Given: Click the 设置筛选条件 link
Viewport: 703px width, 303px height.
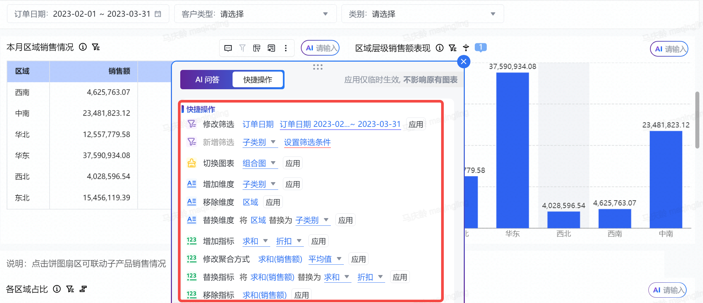Looking at the screenshot, I should [307, 143].
